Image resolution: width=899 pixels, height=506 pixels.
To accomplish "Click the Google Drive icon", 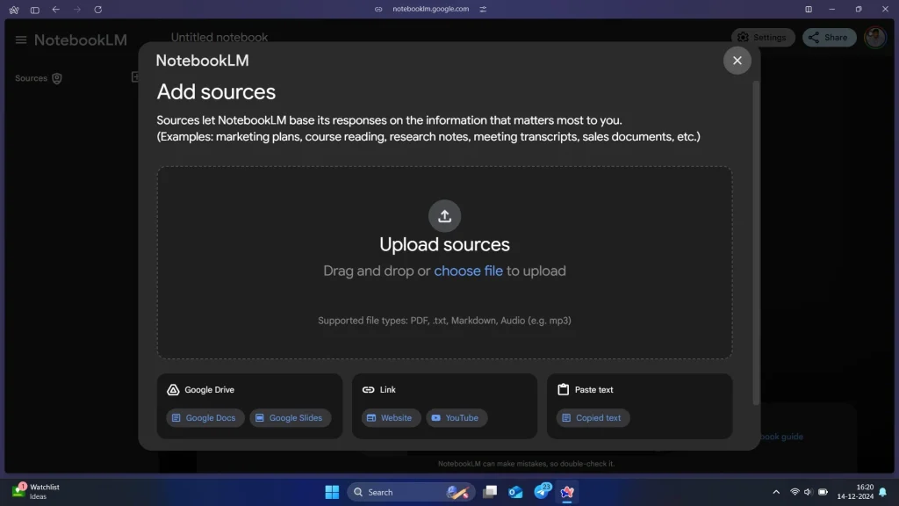I will [x=173, y=389].
